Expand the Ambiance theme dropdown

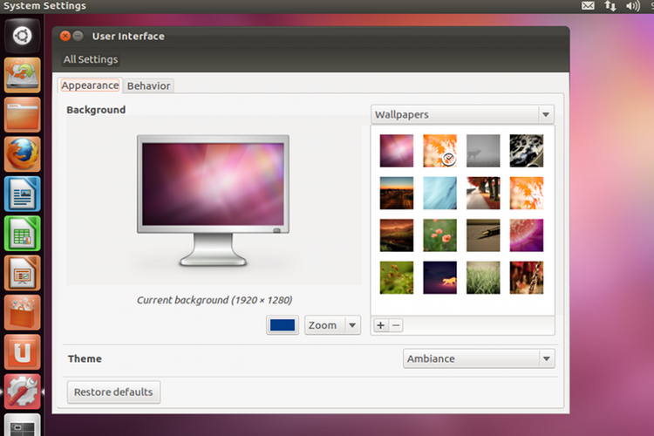[479, 358]
